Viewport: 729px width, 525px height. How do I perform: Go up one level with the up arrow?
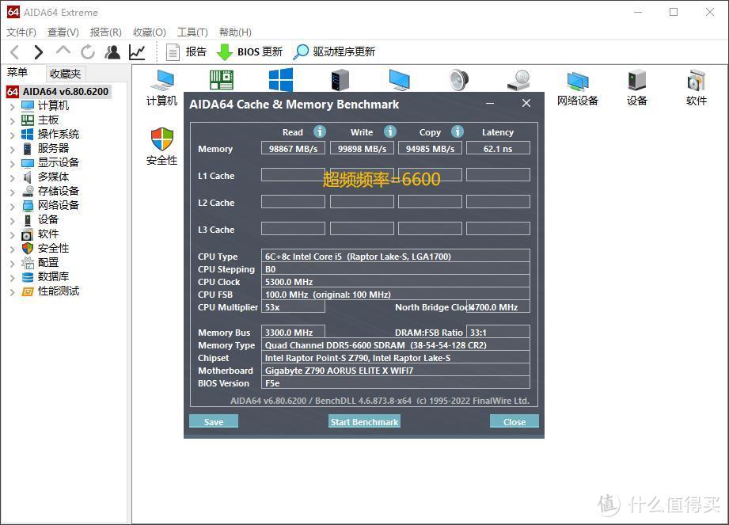[x=63, y=51]
